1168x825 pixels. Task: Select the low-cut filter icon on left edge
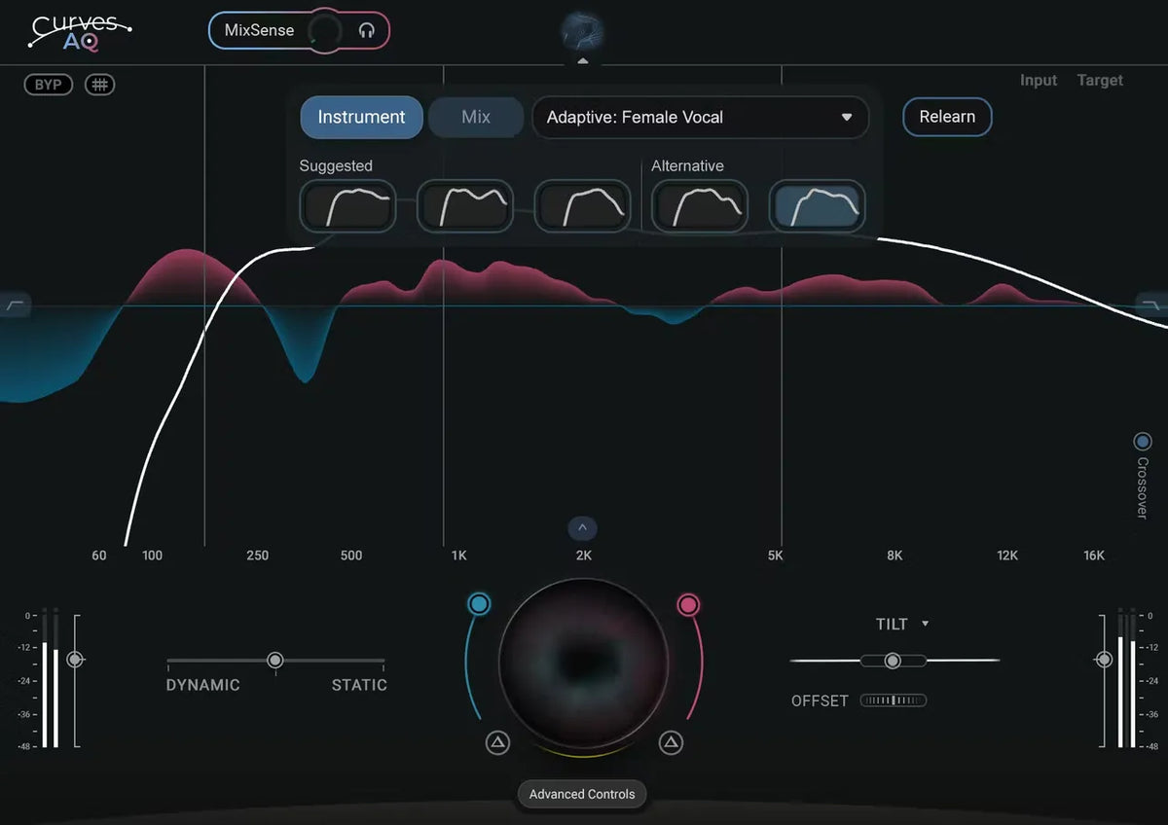17,305
